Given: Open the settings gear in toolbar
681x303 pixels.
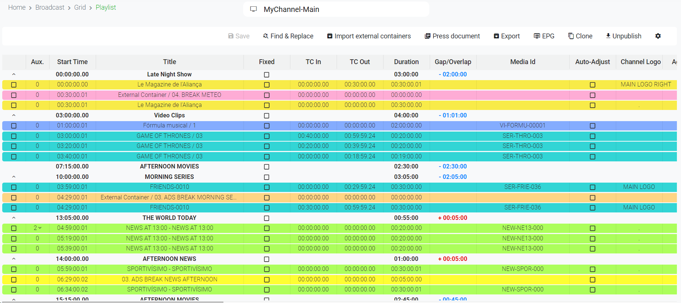Looking at the screenshot, I should point(658,36).
